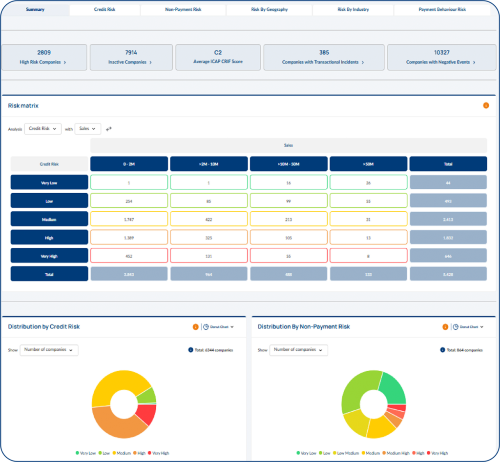Click blue info icon beside Total: 6344 companies
500x462 pixels.
pos(190,350)
